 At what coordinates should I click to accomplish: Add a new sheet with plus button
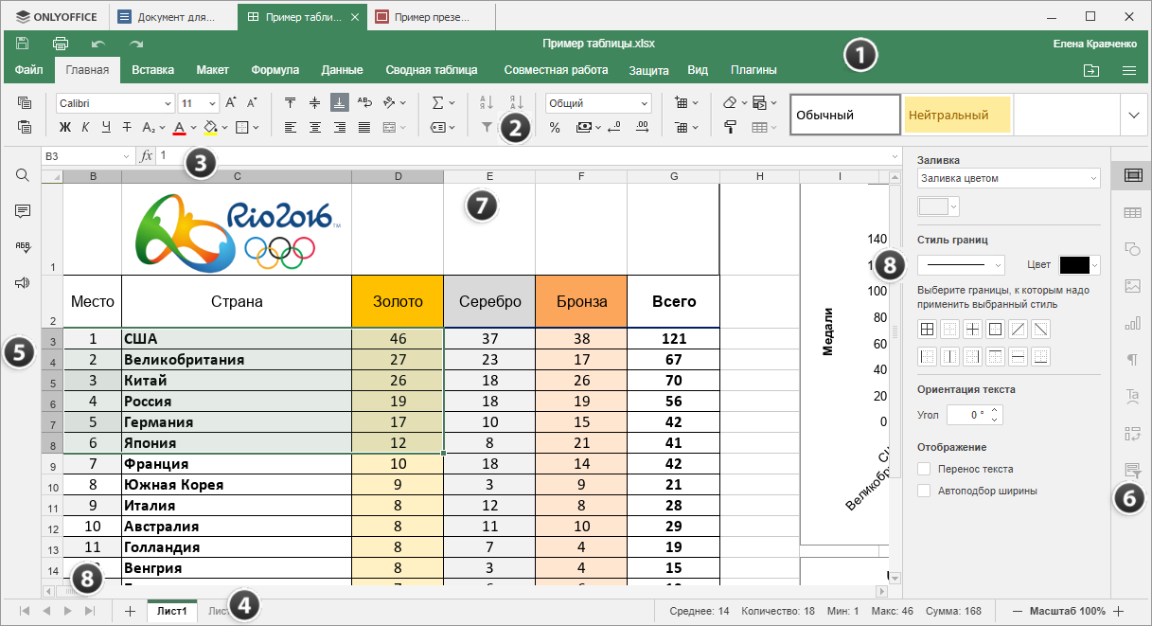click(131, 611)
